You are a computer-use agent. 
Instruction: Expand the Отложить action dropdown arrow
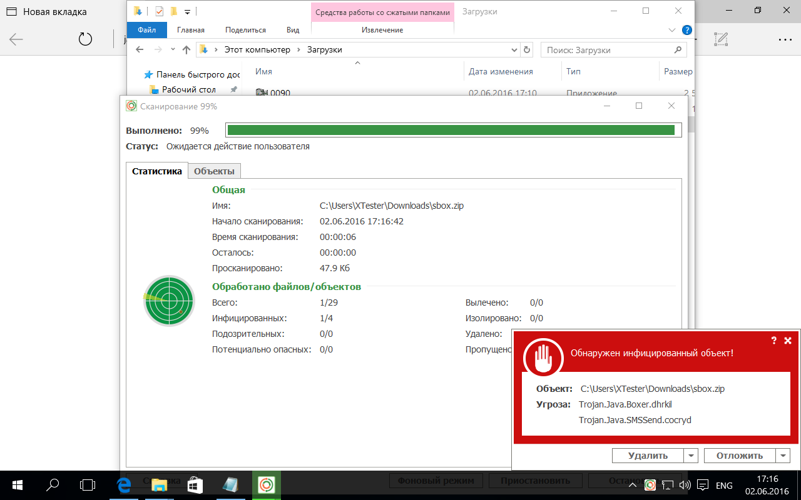(x=783, y=456)
